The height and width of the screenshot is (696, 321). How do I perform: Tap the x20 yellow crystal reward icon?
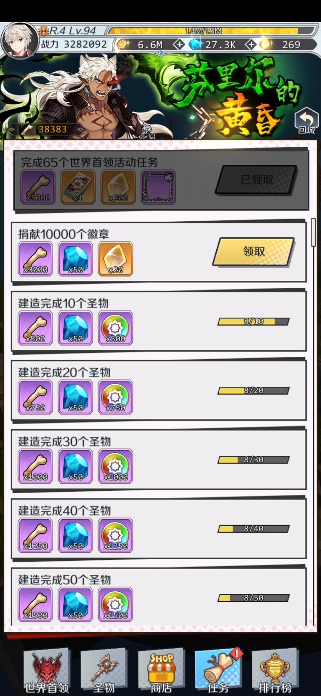coord(115,259)
